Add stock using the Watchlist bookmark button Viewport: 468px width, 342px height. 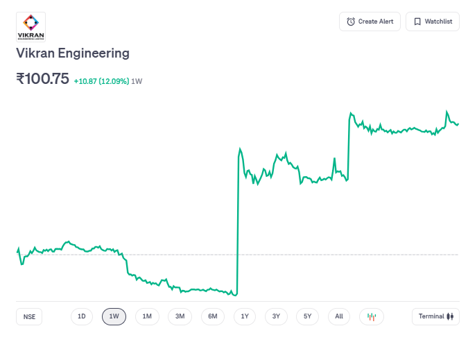coord(432,22)
